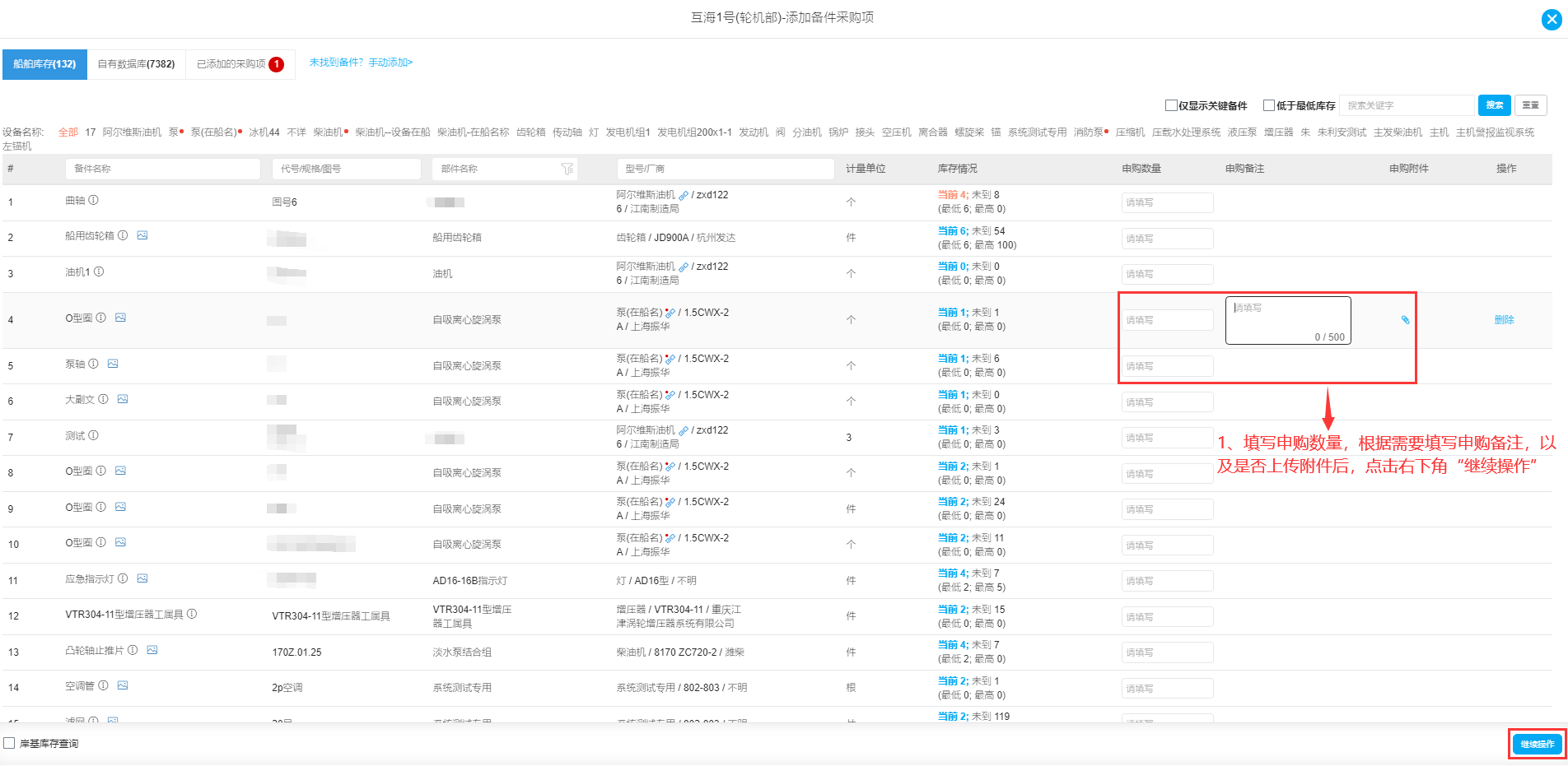Open info icon beside VTR304-11型增压器工属具

pos(192,614)
